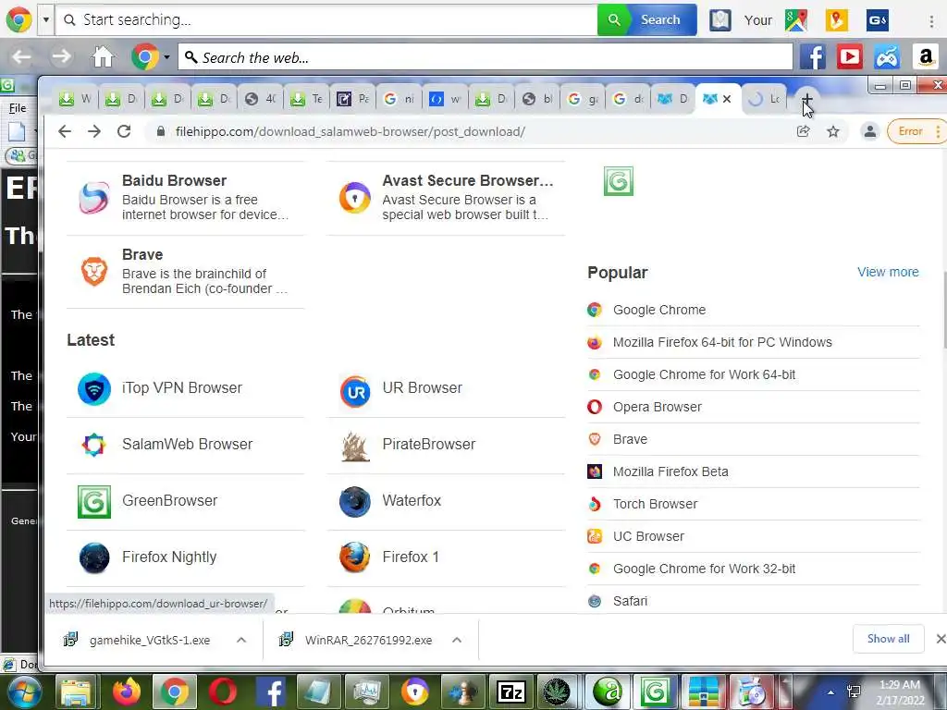Open Opera from the taskbar
Screen dimensions: 947x710
(222, 692)
